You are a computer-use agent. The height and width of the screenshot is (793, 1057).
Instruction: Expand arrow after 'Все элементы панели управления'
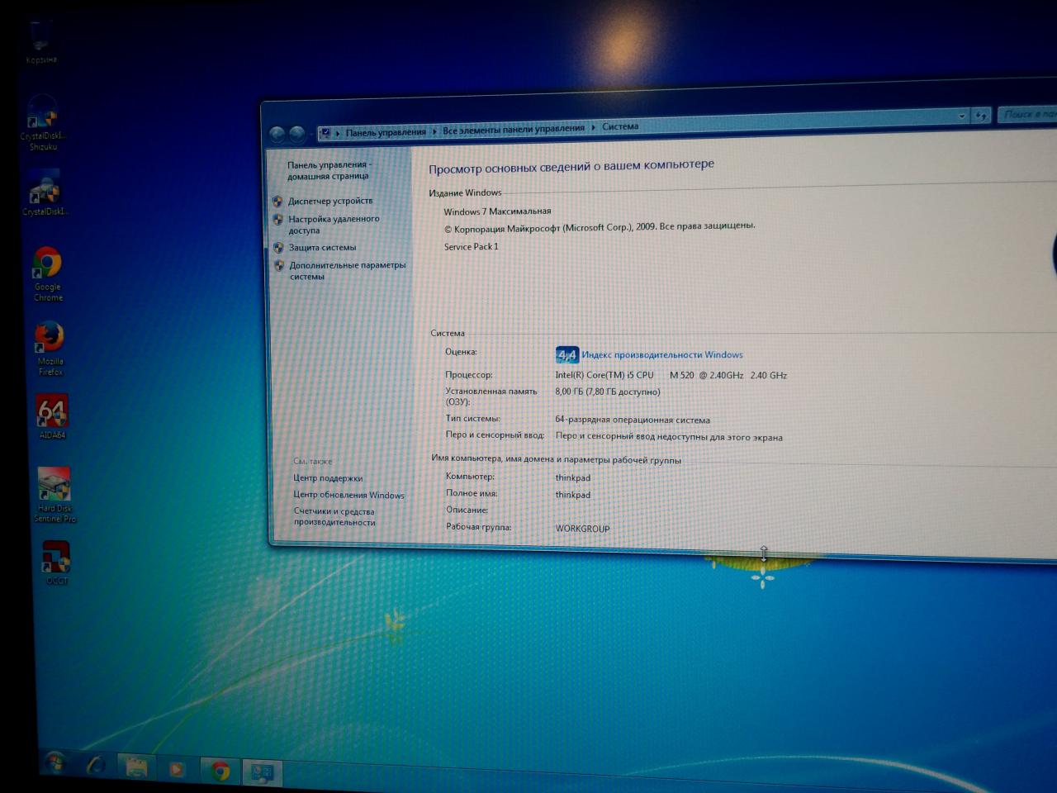pyautogui.click(x=593, y=128)
